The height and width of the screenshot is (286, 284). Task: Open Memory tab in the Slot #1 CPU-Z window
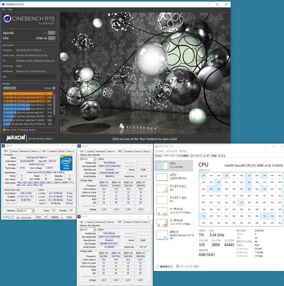[x=111, y=151]
